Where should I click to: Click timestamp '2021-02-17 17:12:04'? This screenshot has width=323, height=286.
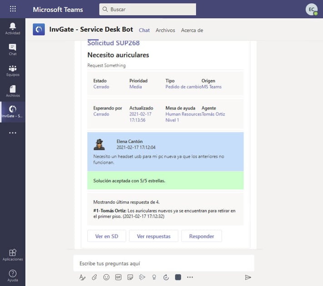[x=136, y=147]
